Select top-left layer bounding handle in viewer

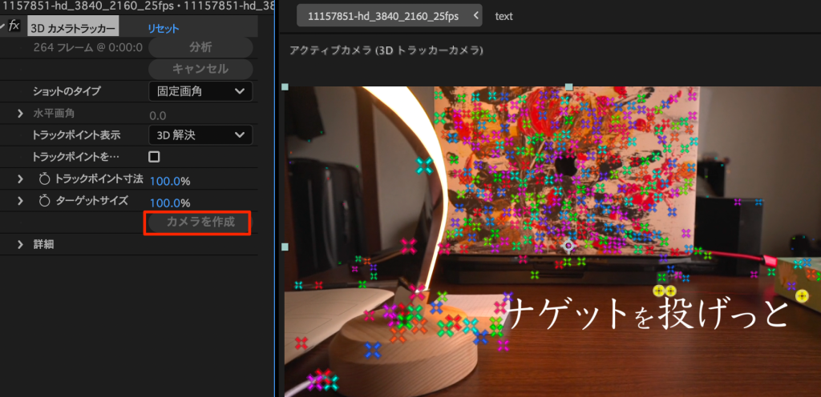coord(285,86)
